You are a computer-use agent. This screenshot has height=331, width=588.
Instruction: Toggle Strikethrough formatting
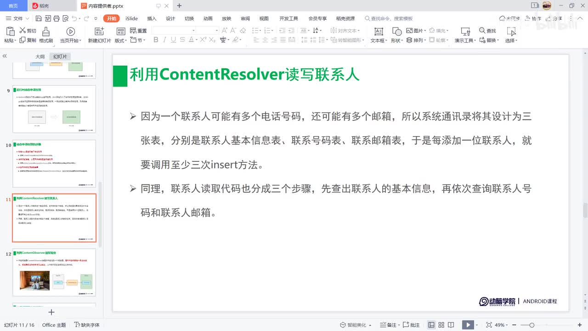click(x=182, y=40)
